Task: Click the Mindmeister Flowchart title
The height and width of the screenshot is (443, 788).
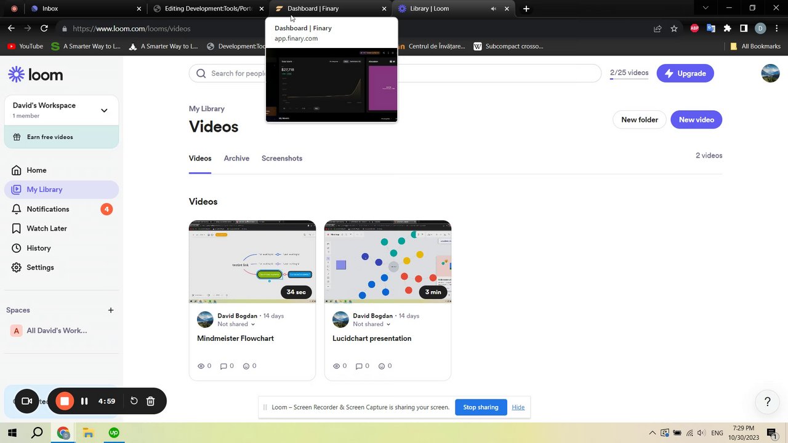Action: tap(235, 338)
